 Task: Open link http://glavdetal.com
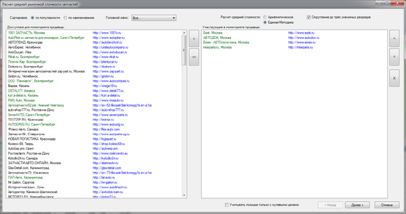(107, 168)
